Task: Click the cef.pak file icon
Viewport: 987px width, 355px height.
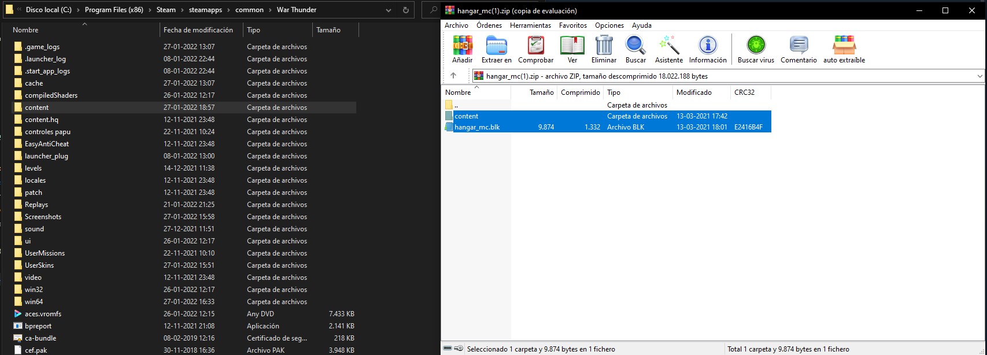Action: 18,350
